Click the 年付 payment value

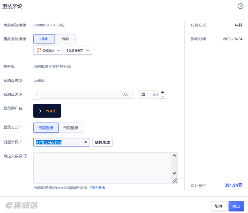click(239, 25)
